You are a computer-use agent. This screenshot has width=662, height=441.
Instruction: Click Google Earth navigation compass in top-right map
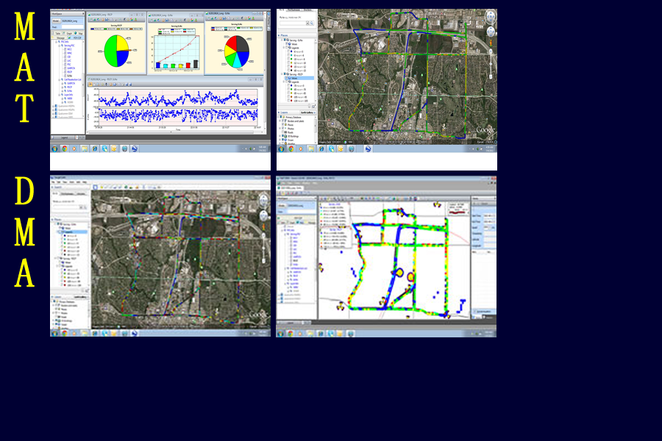point(491,15)
